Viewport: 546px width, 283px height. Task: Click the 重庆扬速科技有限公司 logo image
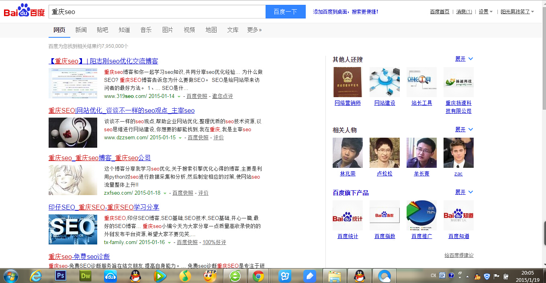click(x=458, y=82)
